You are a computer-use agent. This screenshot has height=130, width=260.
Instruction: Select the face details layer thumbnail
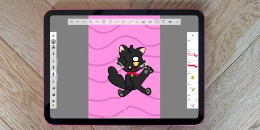coord(193,88)
